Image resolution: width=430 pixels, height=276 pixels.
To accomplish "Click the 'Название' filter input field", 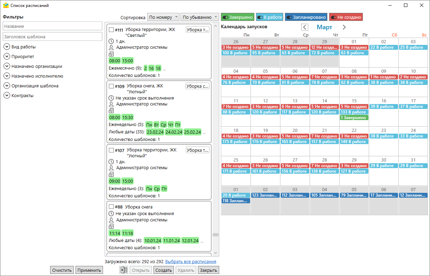I will click(53, 26).
